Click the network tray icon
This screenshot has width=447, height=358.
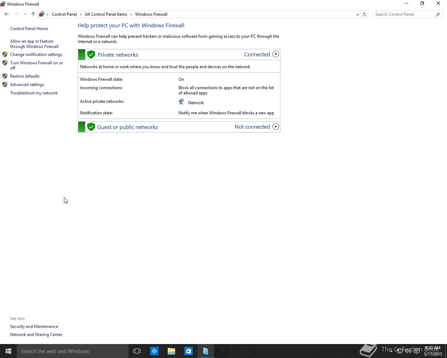[400, 351]
